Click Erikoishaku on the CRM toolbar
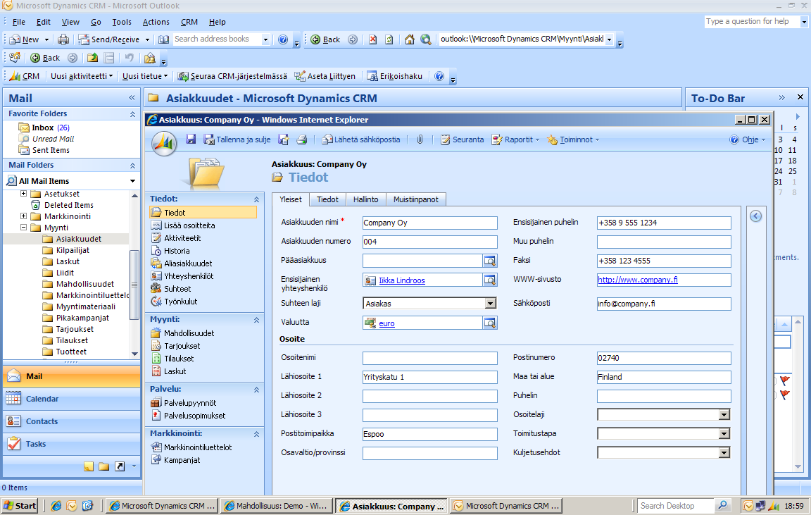Image resolution: width=811 pixels, height=515 pixels. click(x=395, y=76)
